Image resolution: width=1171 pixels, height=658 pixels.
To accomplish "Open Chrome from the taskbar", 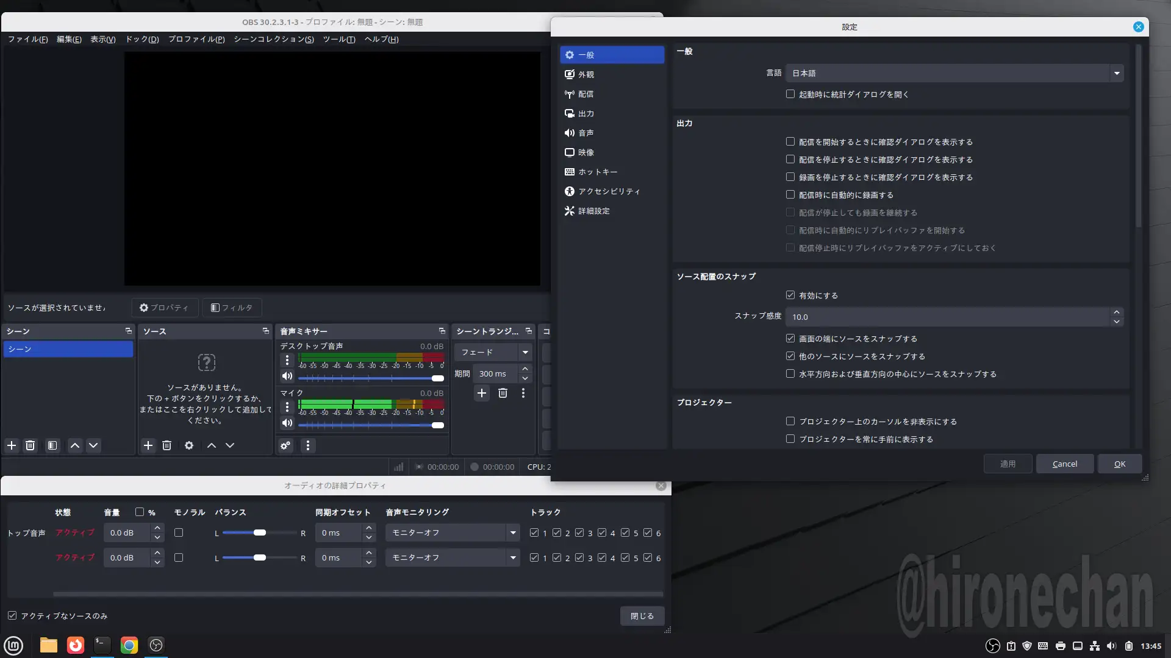I will (129, 645).
